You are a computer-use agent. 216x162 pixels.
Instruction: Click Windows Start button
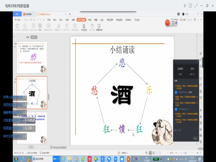tap(16, 159)
